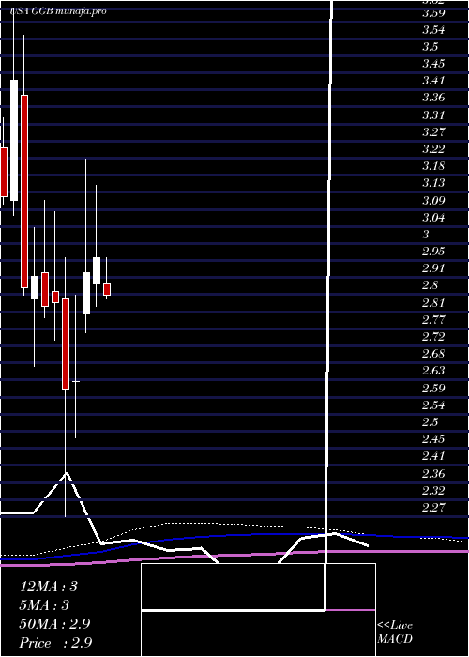Click the 2.91 price axis label
The width and height of the screenshot is (469, 657).
click(x=433, y=268)
